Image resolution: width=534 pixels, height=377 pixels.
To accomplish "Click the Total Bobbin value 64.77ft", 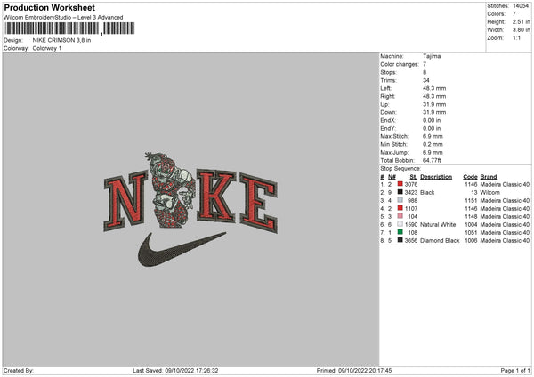I will pos(432,160).
